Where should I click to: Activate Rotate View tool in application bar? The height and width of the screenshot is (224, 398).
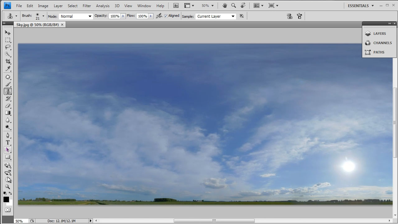[243, 6]
